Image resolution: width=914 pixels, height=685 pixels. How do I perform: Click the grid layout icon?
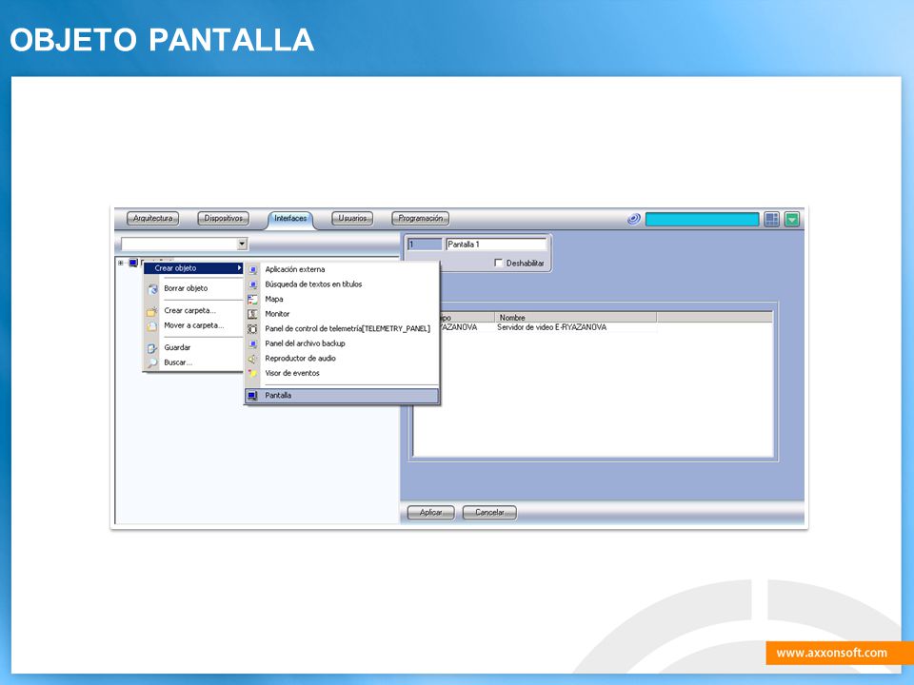click(x=771, y=219)
